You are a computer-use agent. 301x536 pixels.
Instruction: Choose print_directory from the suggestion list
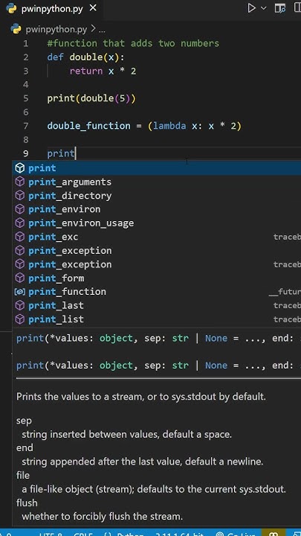coord(157,196)
